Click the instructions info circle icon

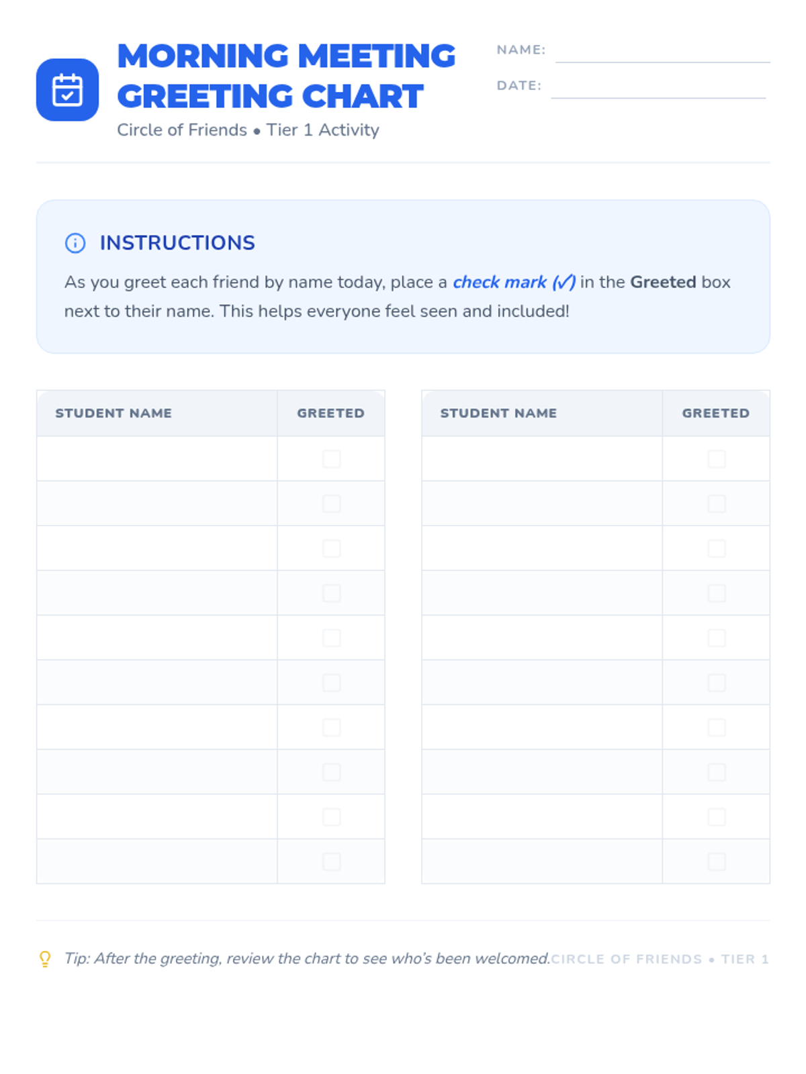pos(75,243)
